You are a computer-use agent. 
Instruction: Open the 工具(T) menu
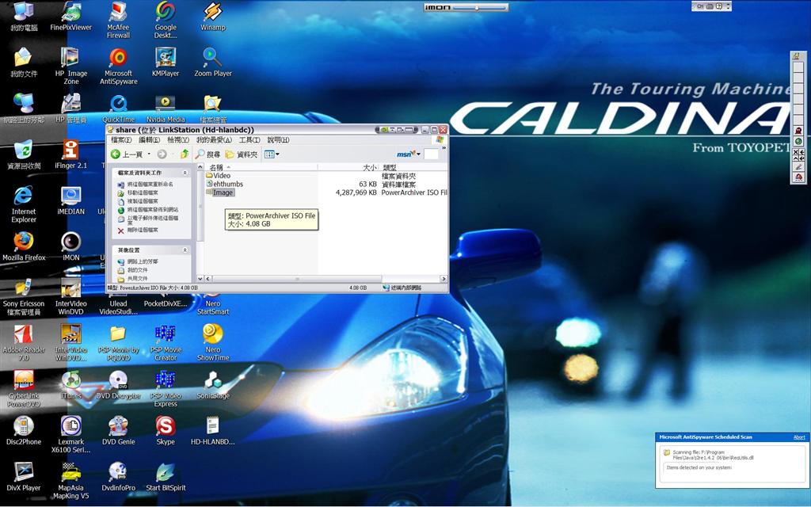[249, 139]
